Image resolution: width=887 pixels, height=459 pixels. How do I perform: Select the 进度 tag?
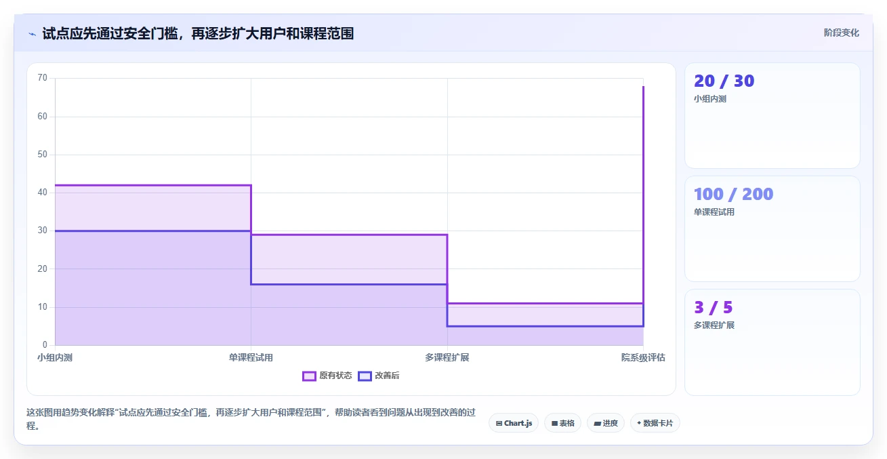coord(606,423)
